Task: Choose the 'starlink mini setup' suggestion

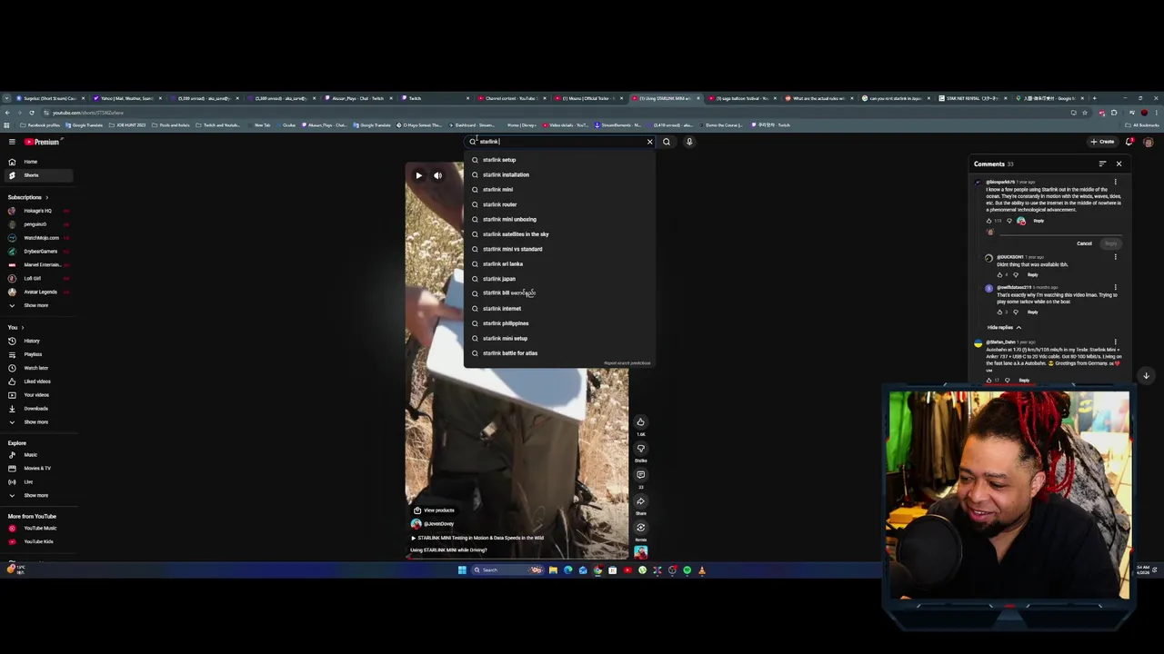Action: [557, 338]
